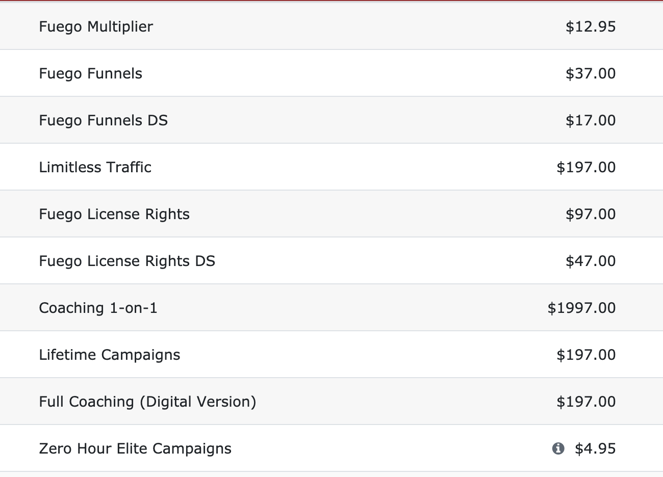
Task: Click Fuego License Rights product name
Action: tap(114, 214)
